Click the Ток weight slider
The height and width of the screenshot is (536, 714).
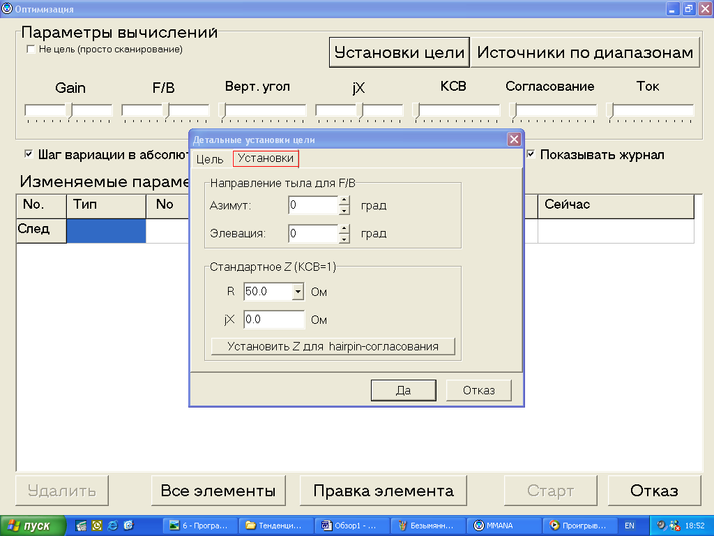pos(651,112)
